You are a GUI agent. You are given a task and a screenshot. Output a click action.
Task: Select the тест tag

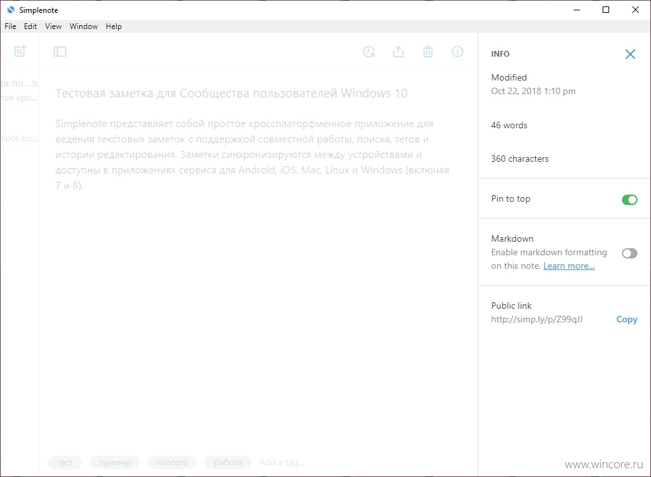[64, 462]
